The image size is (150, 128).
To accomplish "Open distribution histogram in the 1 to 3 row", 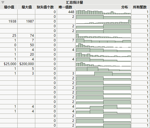I will pyautogui.click(x=104, y=74).
